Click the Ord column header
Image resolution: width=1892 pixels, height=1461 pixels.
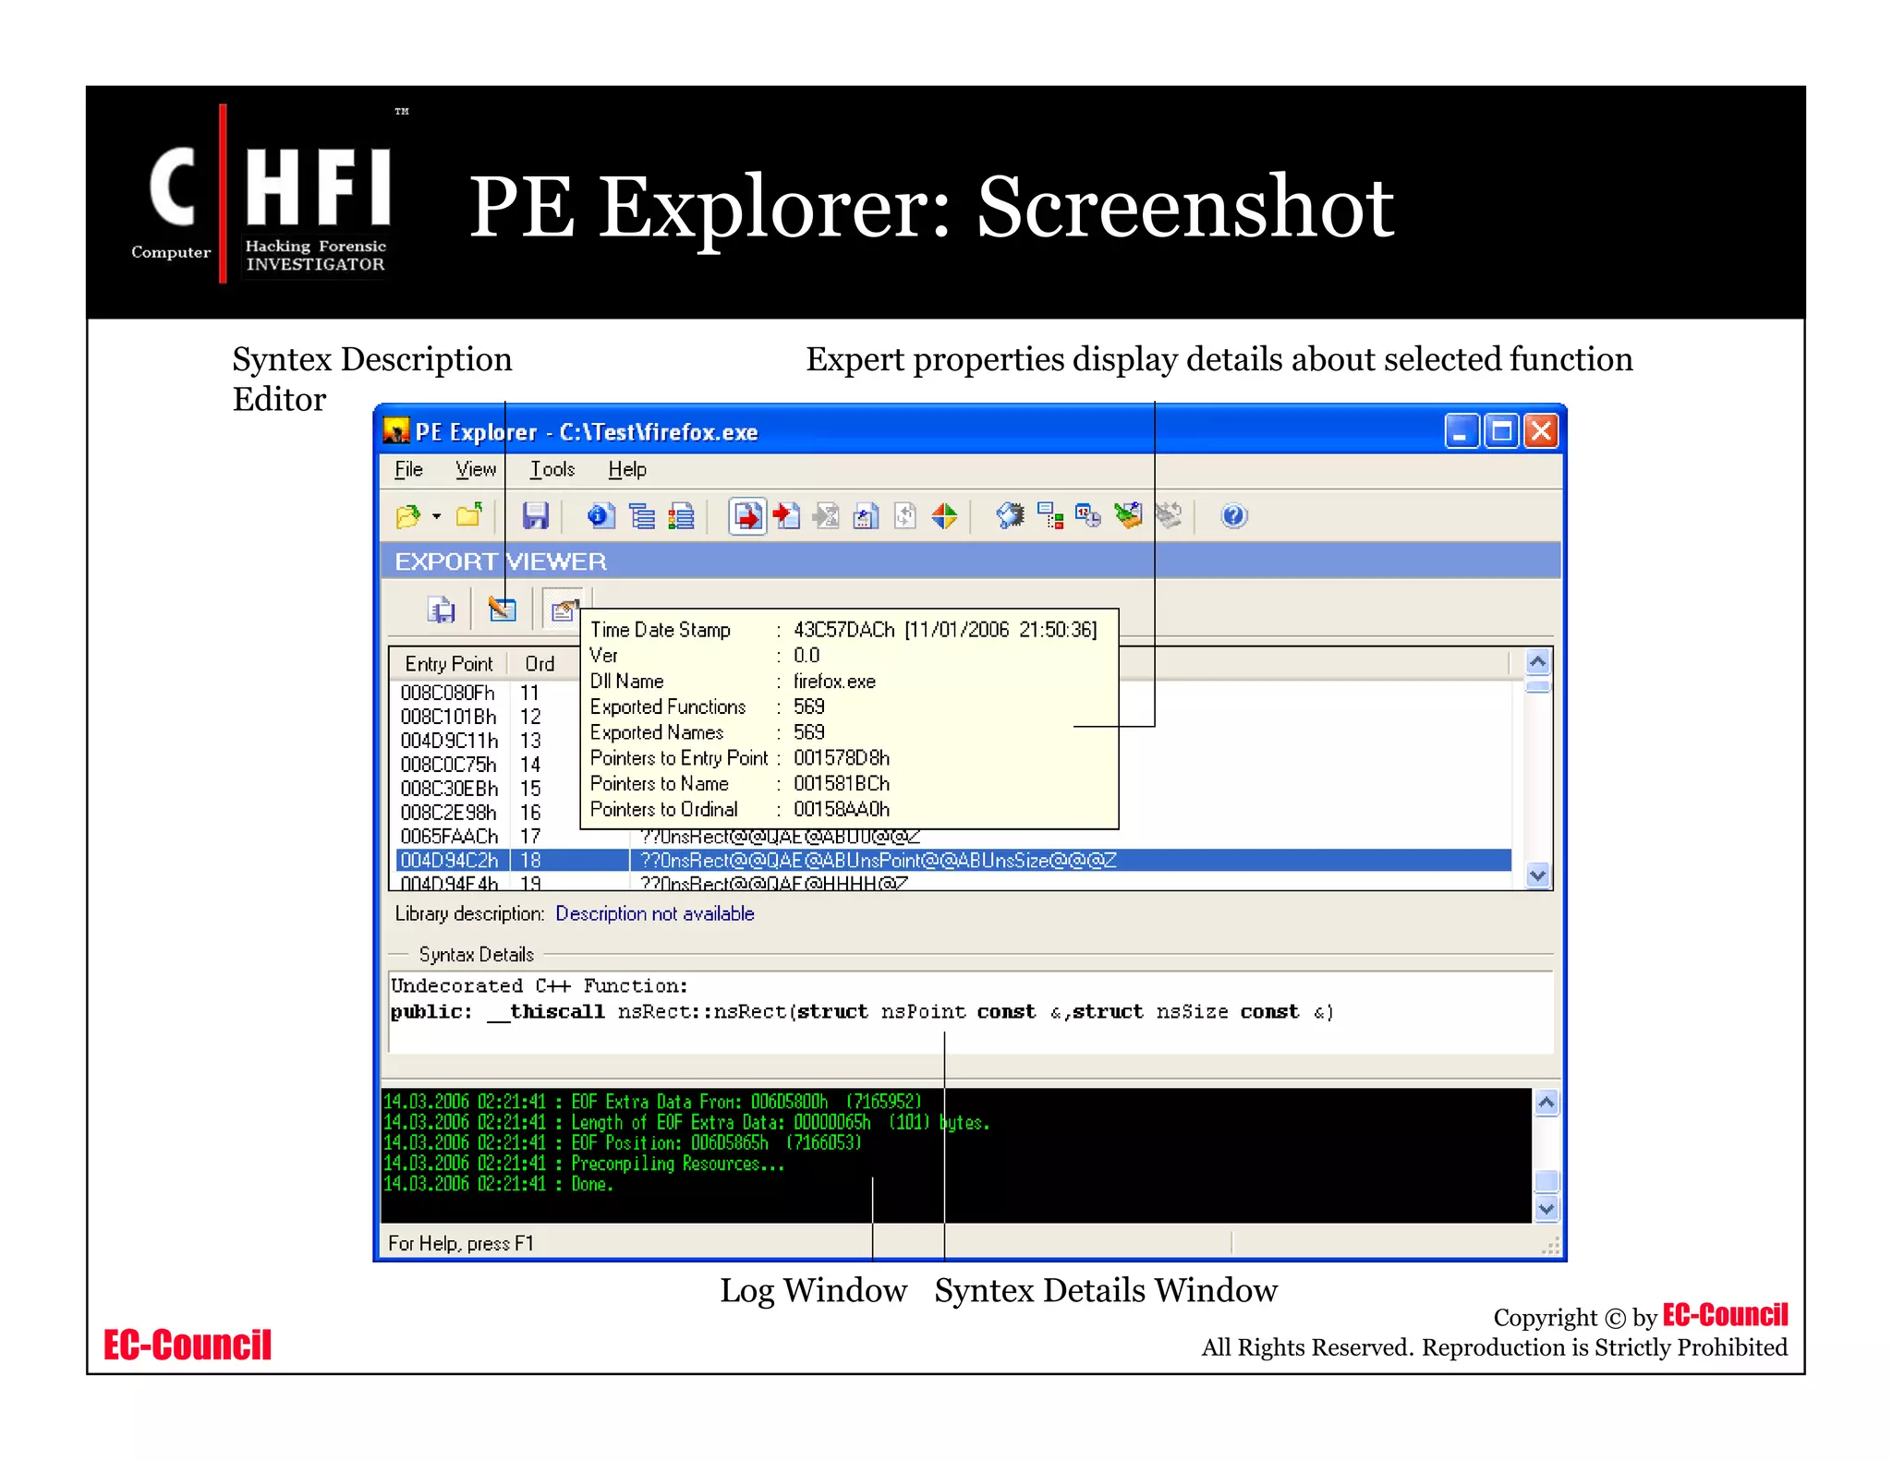click(540, 664)
